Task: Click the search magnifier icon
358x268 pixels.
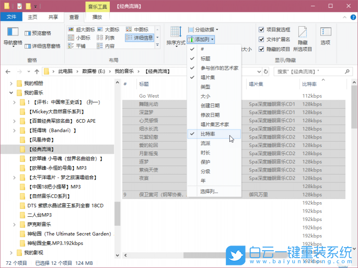Action: tap(347, 72)
